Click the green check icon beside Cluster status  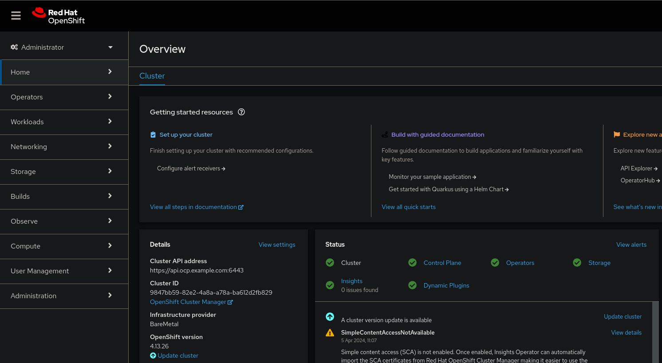(x=330, y=263)
